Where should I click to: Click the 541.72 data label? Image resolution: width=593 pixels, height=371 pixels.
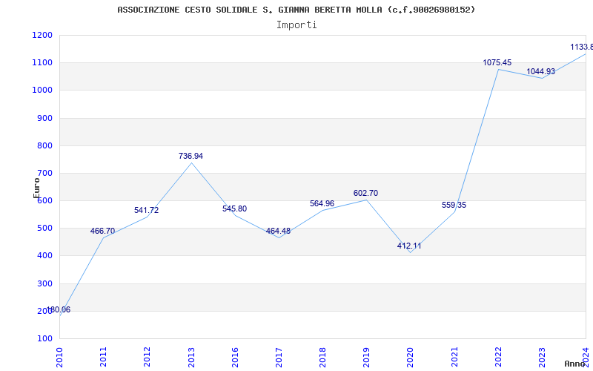tap(146, 210)
